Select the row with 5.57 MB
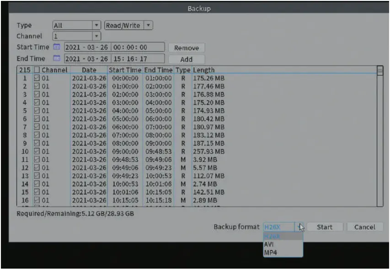Screen dimensions: 390x270 pyautogui.click(x=197, y=168)
